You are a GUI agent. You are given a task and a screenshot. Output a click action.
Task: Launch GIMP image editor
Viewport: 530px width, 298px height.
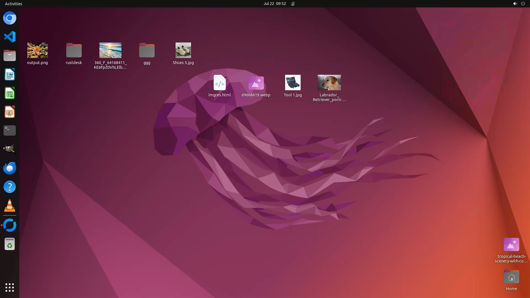click(10, 149)
